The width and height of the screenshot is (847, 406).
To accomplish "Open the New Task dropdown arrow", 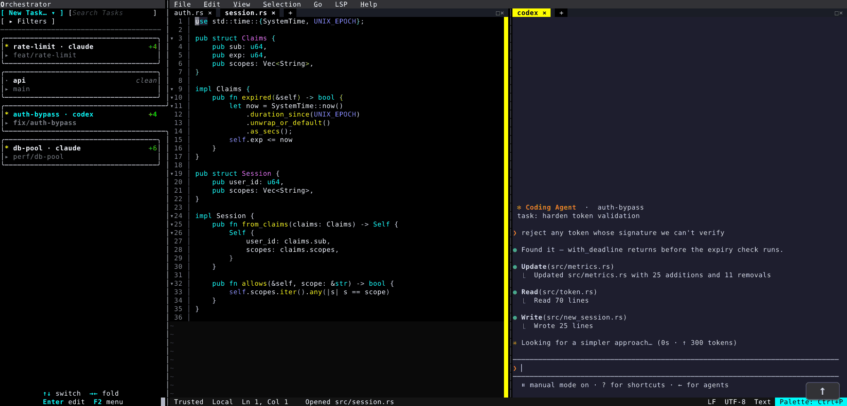I will pyautogui.click(x=53, y=13).
